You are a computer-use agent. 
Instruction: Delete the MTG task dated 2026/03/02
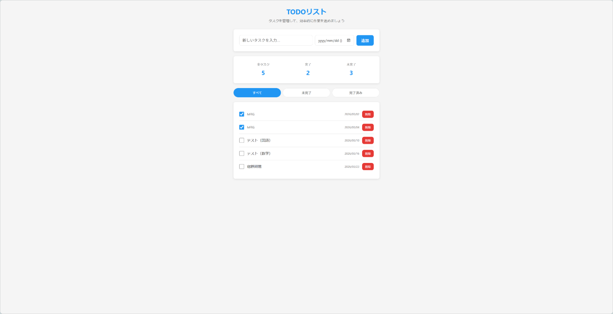[368, 114]
